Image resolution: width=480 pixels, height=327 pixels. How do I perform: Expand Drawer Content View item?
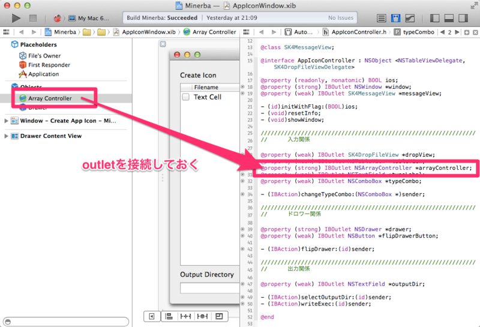pyautogui.click(x=6, y=136)
